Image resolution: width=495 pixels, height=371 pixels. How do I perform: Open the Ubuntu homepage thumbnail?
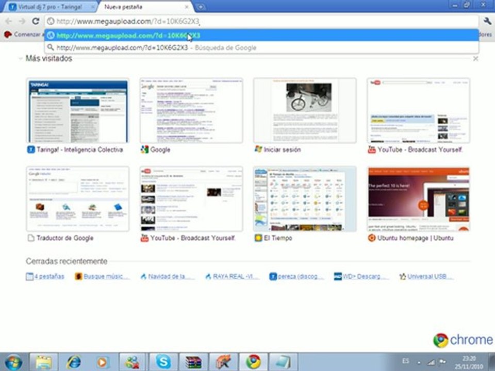tap(419, 199)
